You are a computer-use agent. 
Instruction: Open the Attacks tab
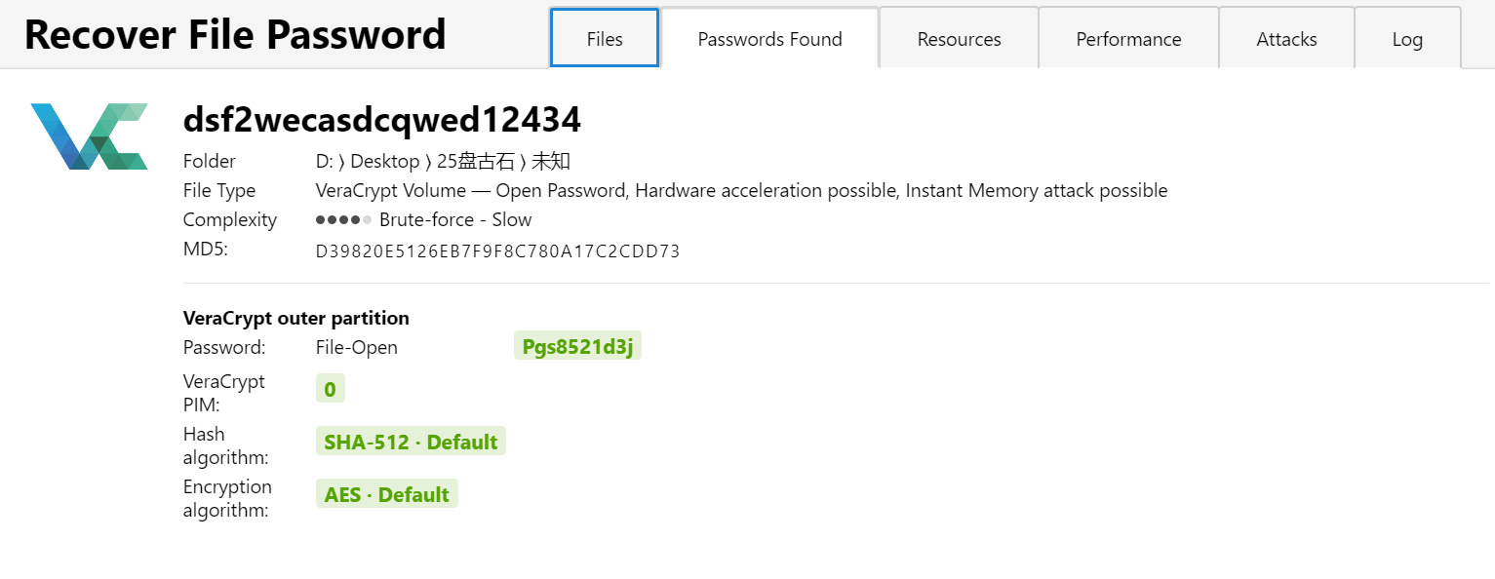tap(1286, 38)
